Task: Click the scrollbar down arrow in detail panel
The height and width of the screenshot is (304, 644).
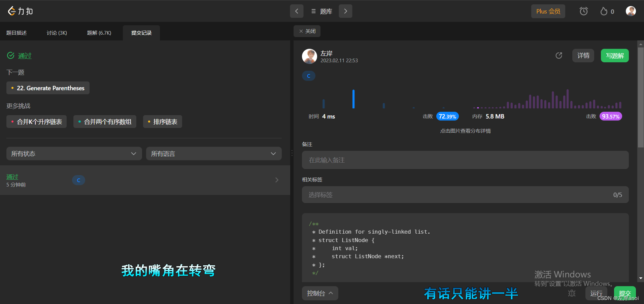Action: click(641, 278)
